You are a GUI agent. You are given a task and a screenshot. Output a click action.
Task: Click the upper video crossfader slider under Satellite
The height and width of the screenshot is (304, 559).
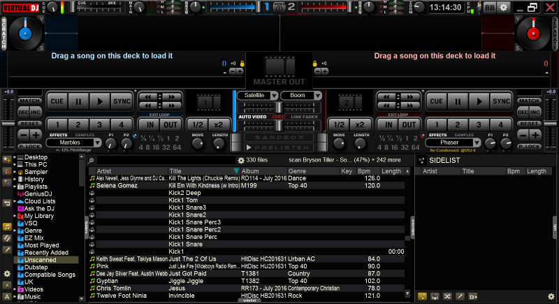[279, 107]
